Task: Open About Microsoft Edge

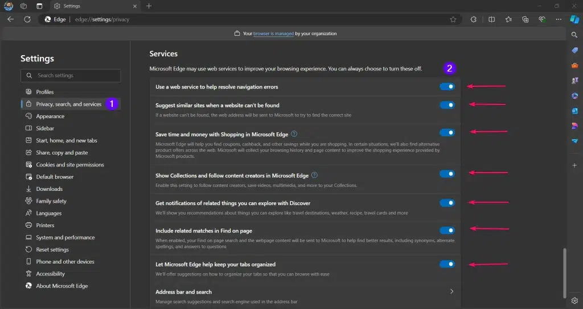Action: click(x=71, y=286)
